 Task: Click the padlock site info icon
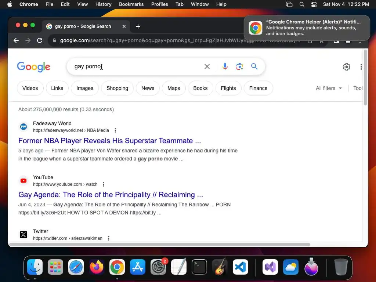[54, 40]
